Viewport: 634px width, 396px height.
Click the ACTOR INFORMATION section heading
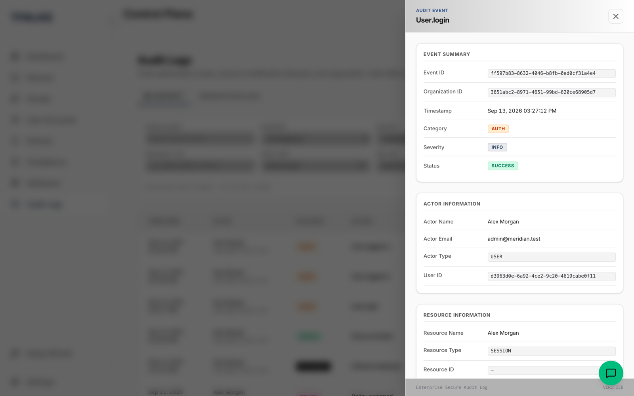[x=452, y=204]
